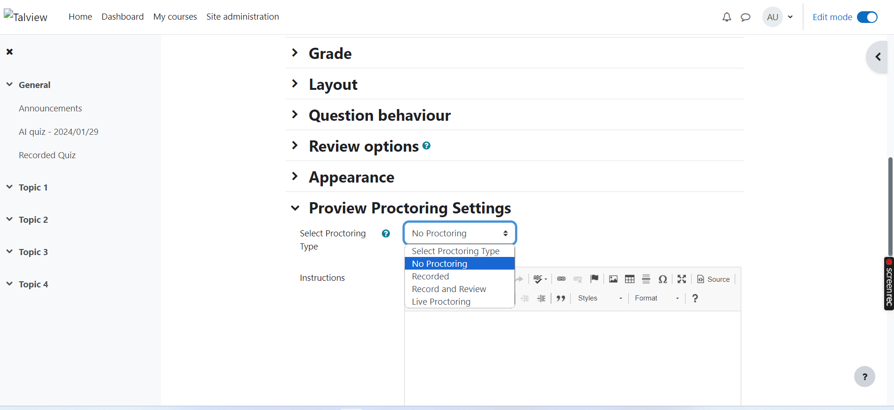Click the floating help button bottom right
This screenshot has height=410, width=894.
tap(864, 376)
